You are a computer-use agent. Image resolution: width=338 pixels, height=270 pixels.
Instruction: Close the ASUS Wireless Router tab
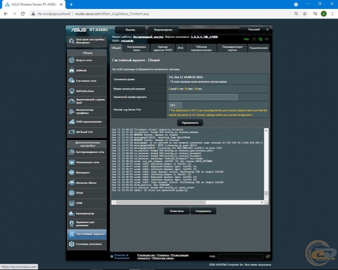(x=61, y=4)
